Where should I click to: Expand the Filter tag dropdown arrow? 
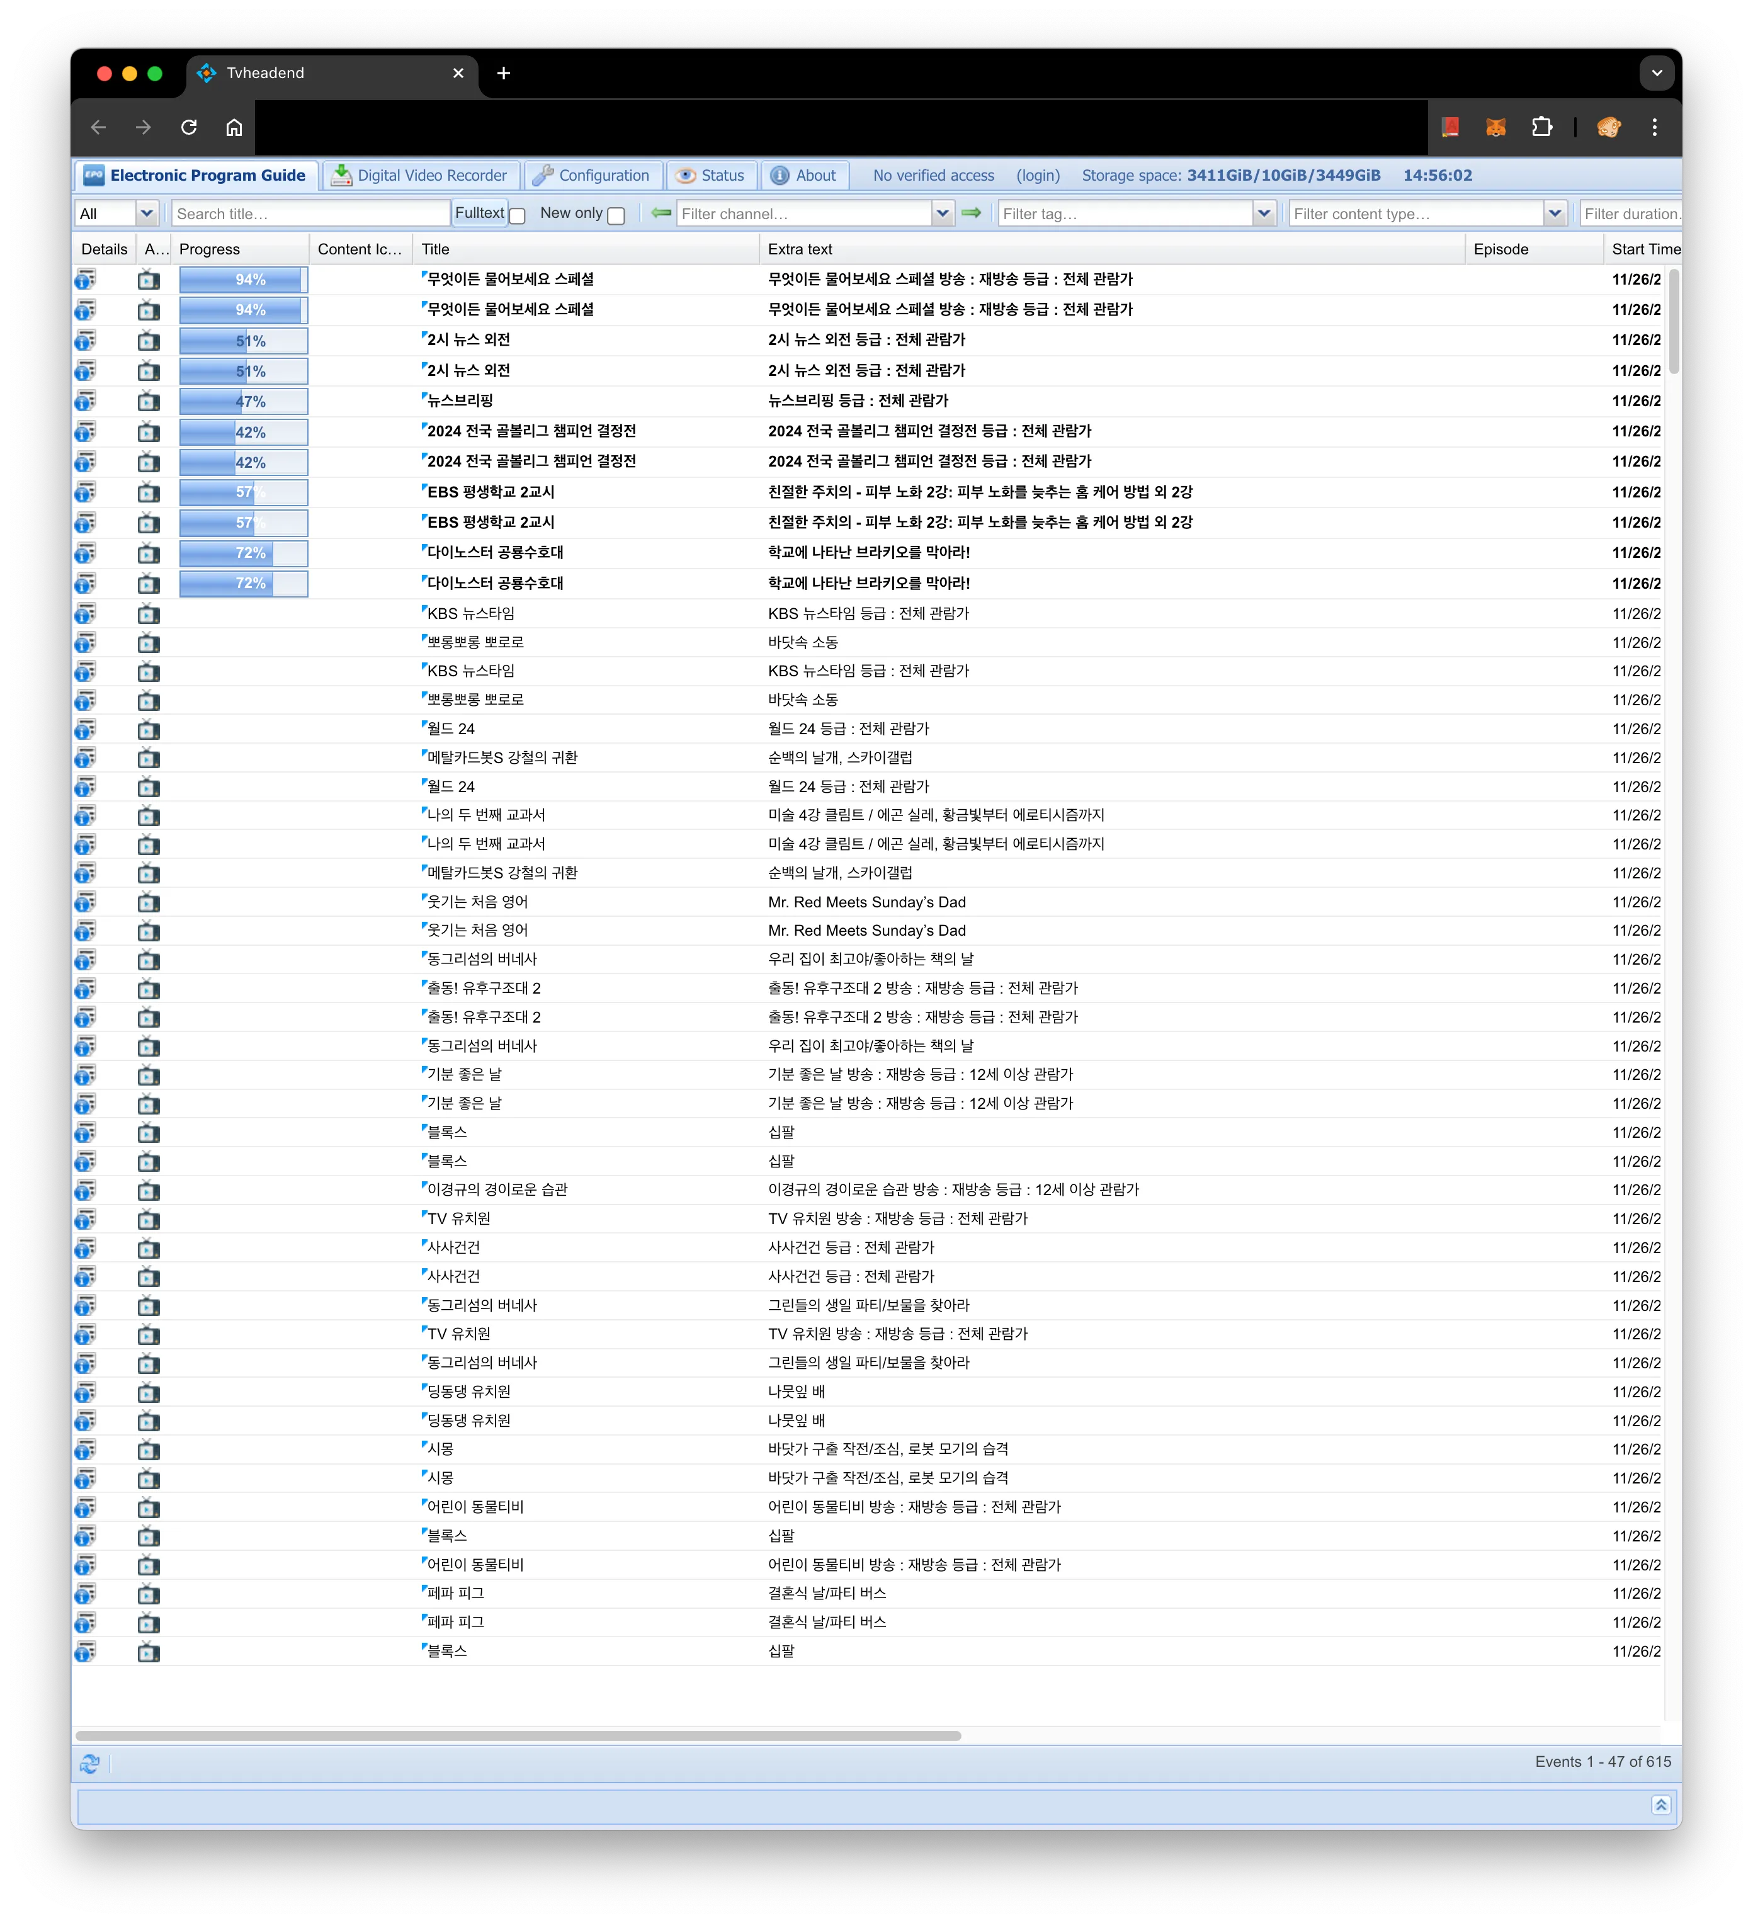(1264, 213)
